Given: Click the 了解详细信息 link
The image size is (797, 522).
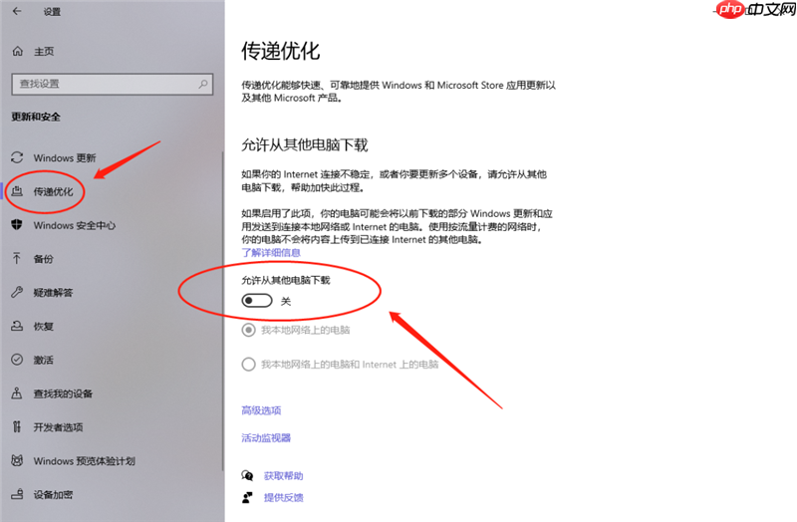Looking at the screenshot, I should pos(271,253).
